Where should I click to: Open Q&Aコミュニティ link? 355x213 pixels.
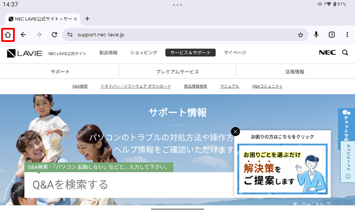(267, 86)
